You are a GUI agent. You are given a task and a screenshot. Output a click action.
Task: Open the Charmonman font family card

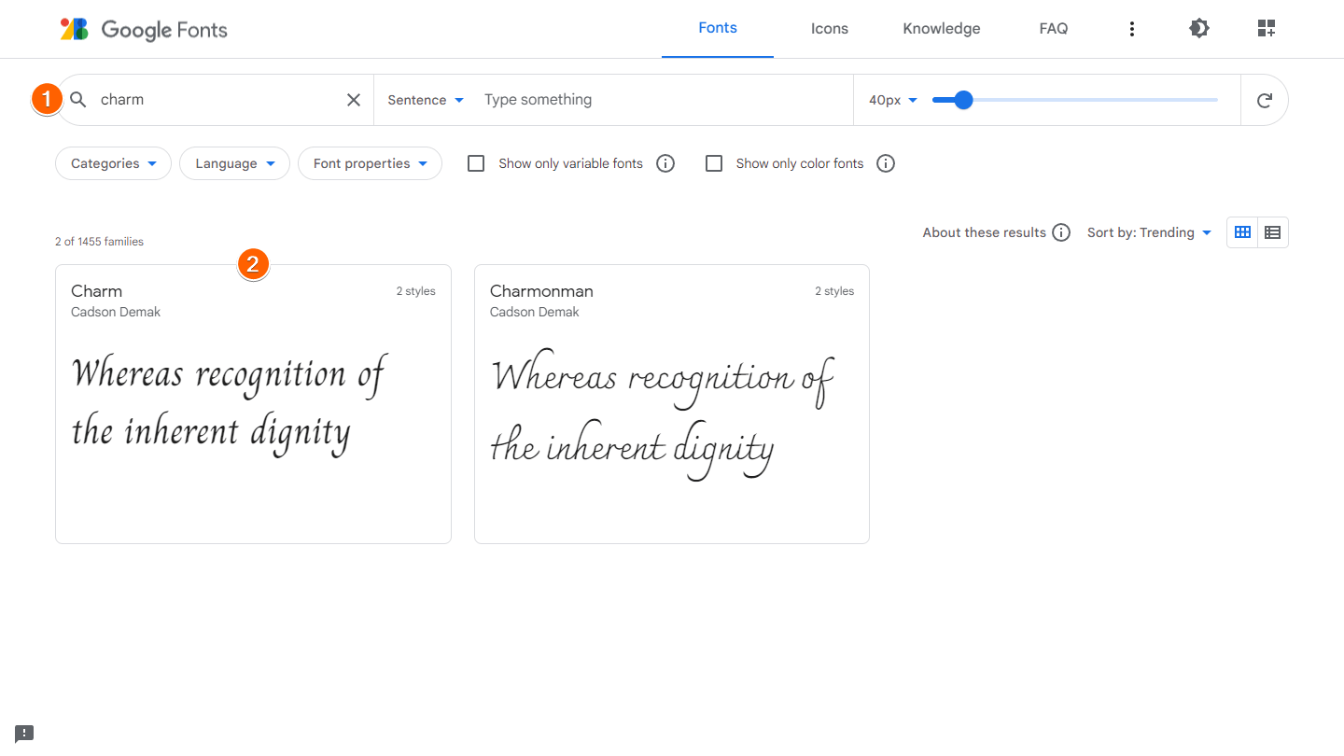(671, 403)
